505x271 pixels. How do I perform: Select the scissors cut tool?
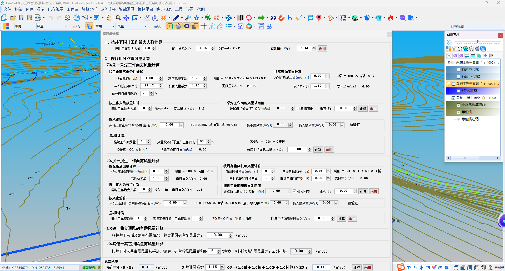pos(164,18)
